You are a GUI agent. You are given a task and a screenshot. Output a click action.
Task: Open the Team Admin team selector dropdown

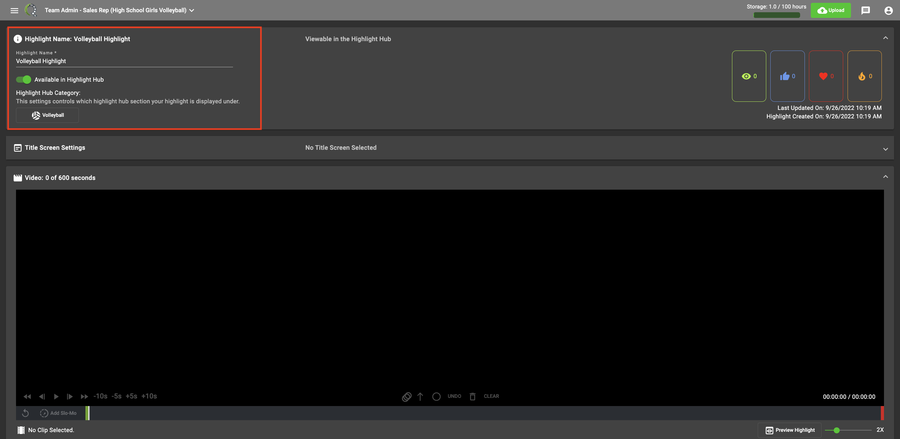click(119, 10)
